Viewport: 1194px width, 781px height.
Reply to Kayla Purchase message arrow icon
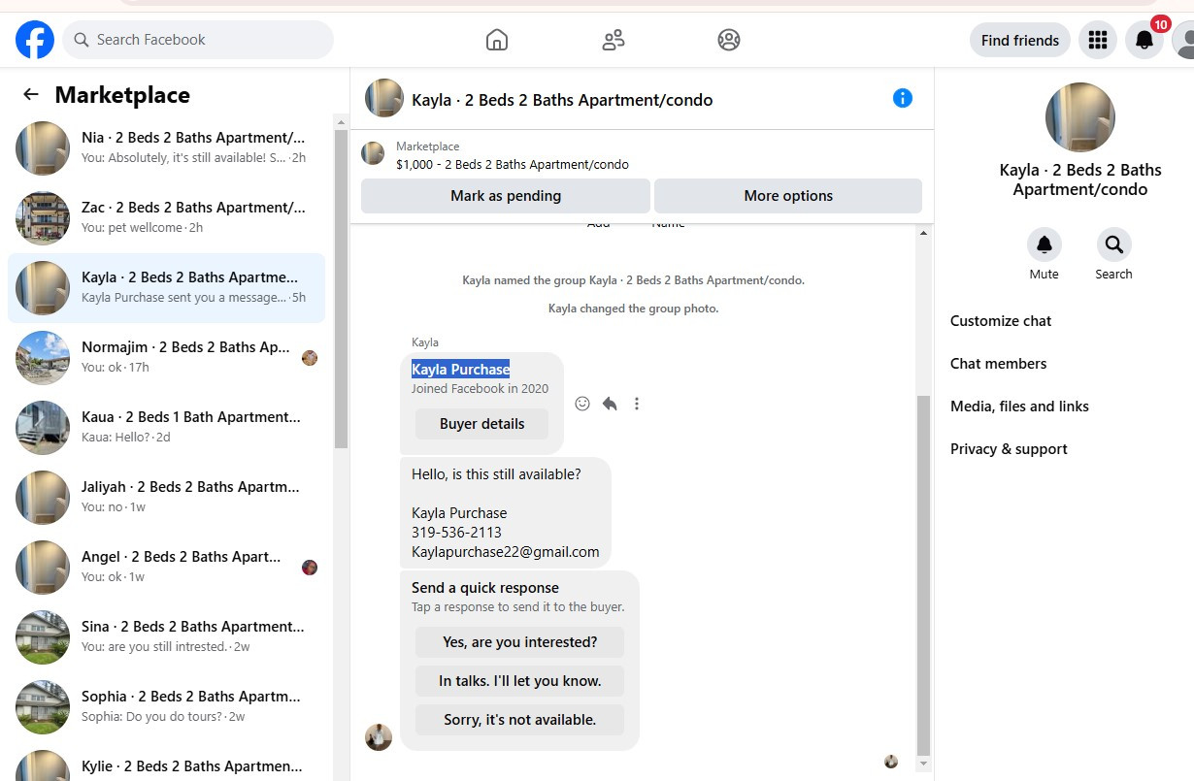610,404
